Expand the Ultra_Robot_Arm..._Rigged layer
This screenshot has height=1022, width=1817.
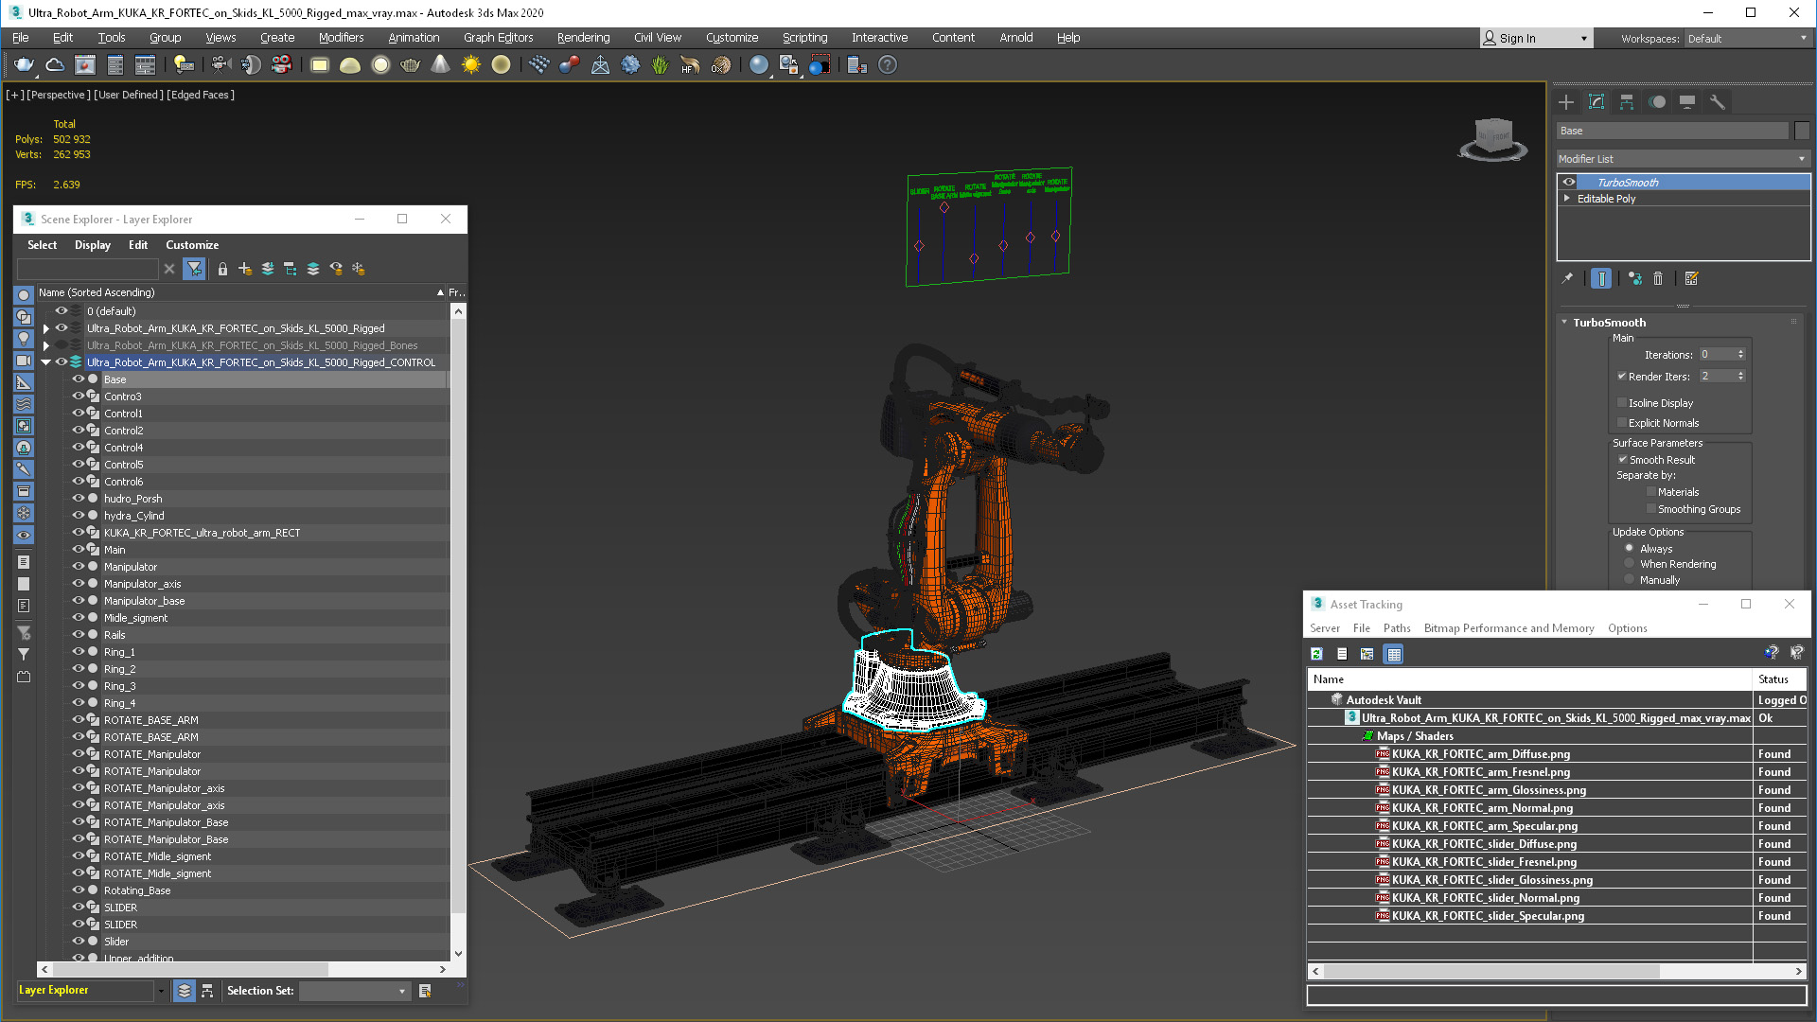click(45, 328)
